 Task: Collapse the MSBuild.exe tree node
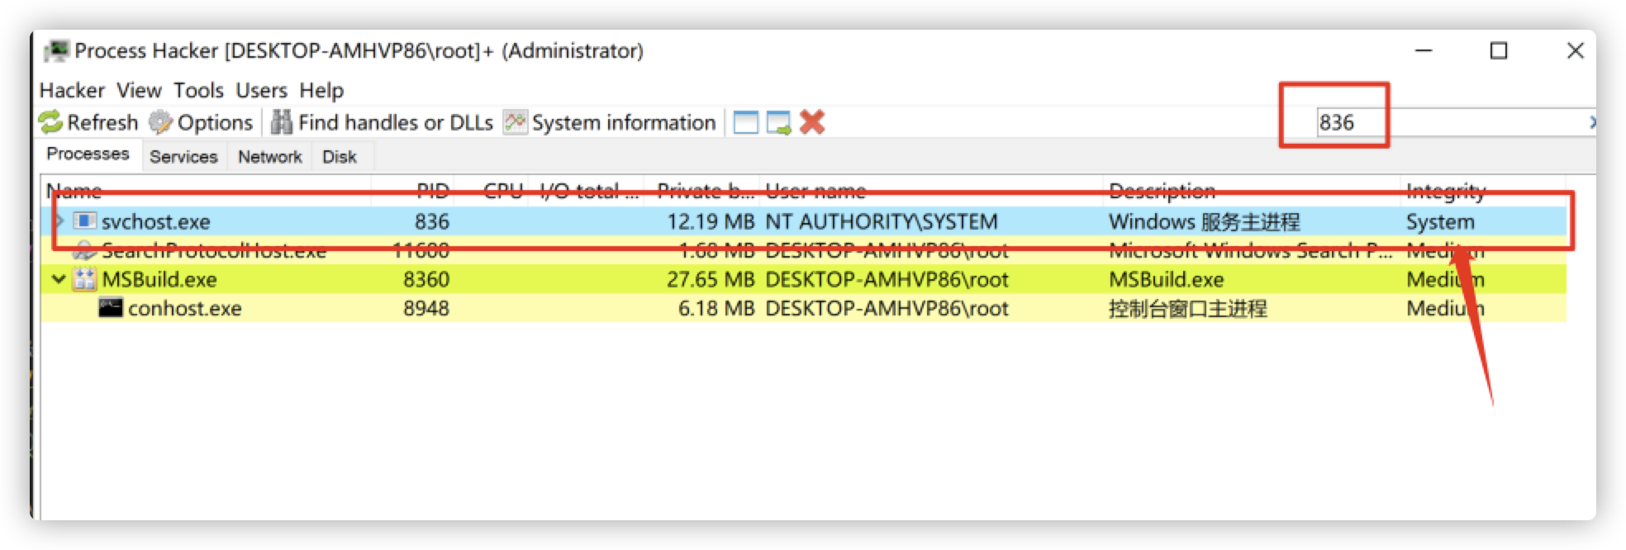[x=59, y=279]
